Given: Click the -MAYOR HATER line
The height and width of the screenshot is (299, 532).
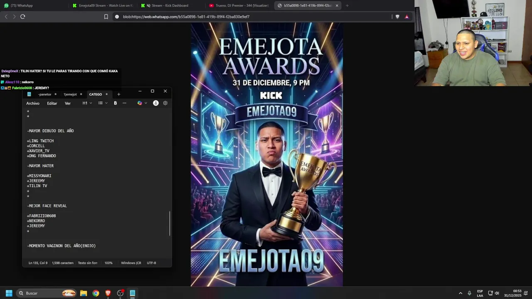Looking at the screenshot, I should 40,166.
